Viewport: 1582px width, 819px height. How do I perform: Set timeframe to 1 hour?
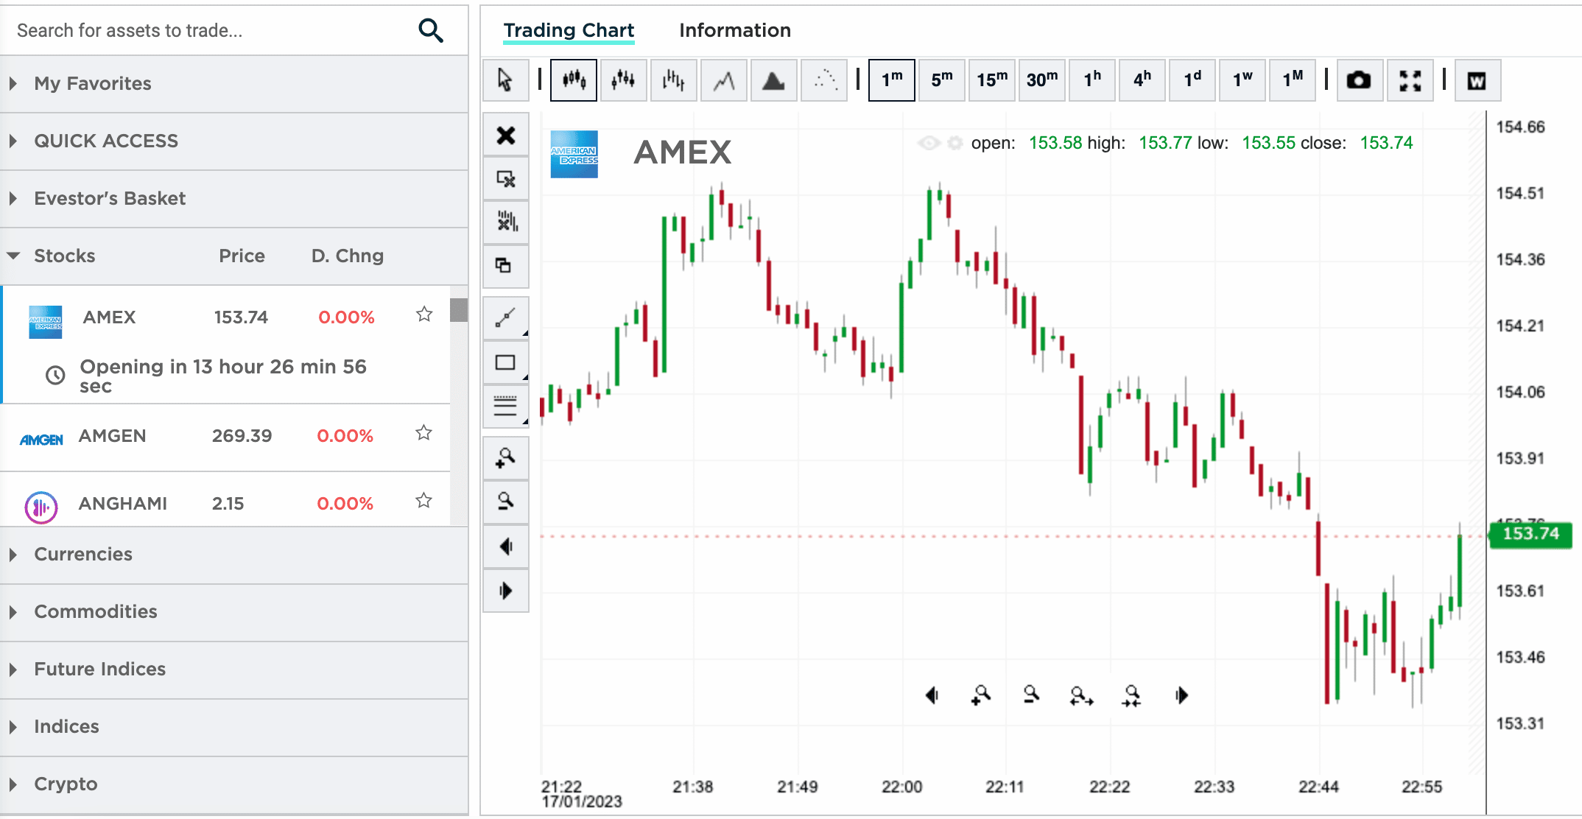[x=1092, y=80]
